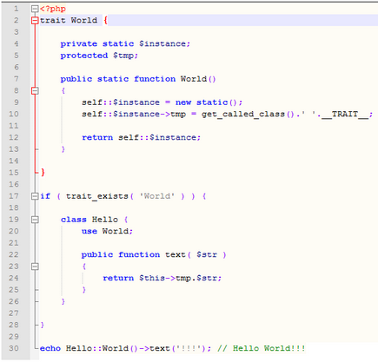378x362 pixels.
Task: Click line number 10 in the gutter
Action: click(14, 114)
